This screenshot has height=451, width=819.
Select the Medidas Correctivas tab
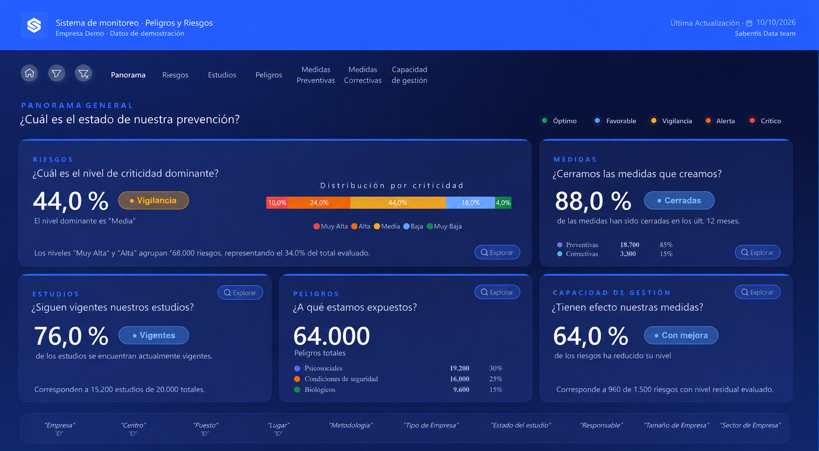363,75
